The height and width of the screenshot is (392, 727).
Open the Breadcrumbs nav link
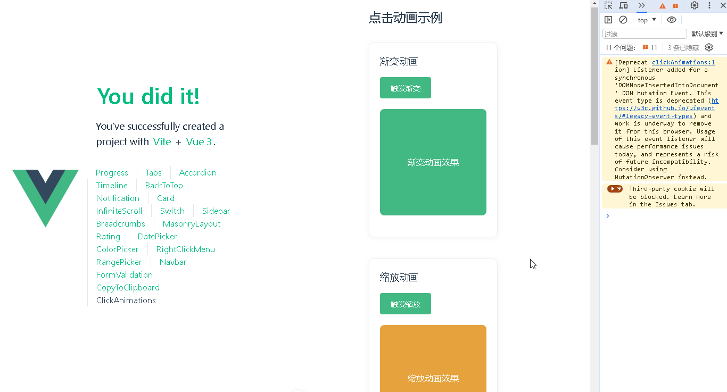coord(121,223)
